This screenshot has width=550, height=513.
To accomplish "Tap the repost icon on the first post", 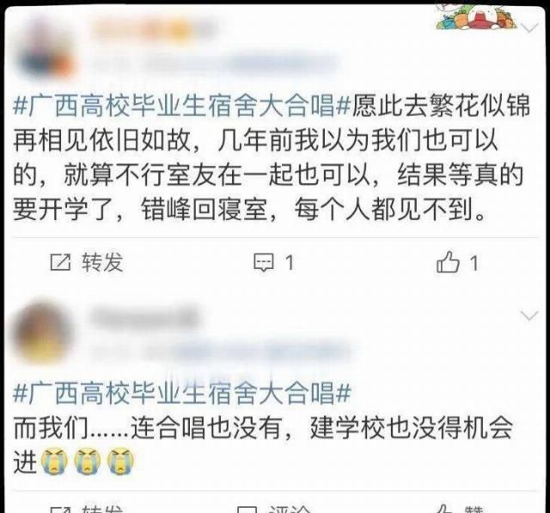I will coord(60,262).
